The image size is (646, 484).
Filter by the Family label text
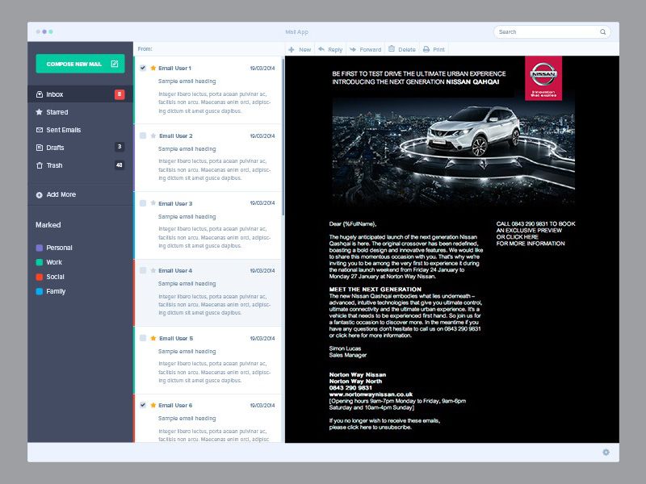pos(56,291)
